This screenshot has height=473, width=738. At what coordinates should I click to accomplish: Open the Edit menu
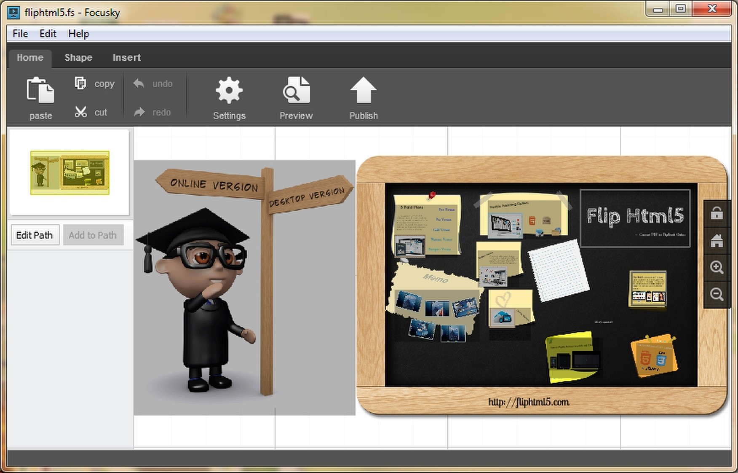point(48,34)
